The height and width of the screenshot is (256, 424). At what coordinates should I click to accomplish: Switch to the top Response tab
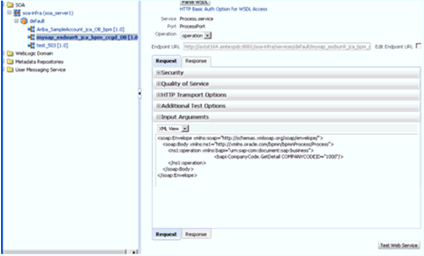coord(196,61)
